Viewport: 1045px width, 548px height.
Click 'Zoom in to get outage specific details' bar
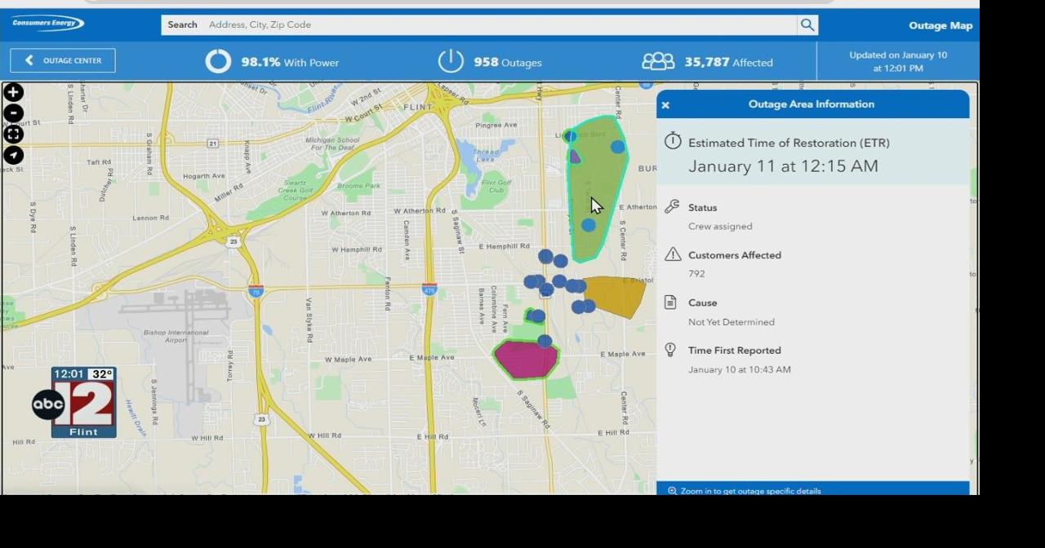click(812, 489)
